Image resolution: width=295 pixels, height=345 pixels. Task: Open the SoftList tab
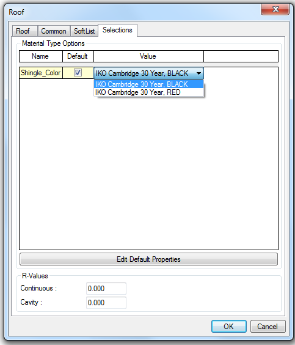click(84, 31)
